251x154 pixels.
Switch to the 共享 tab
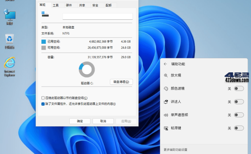[82, 5]
